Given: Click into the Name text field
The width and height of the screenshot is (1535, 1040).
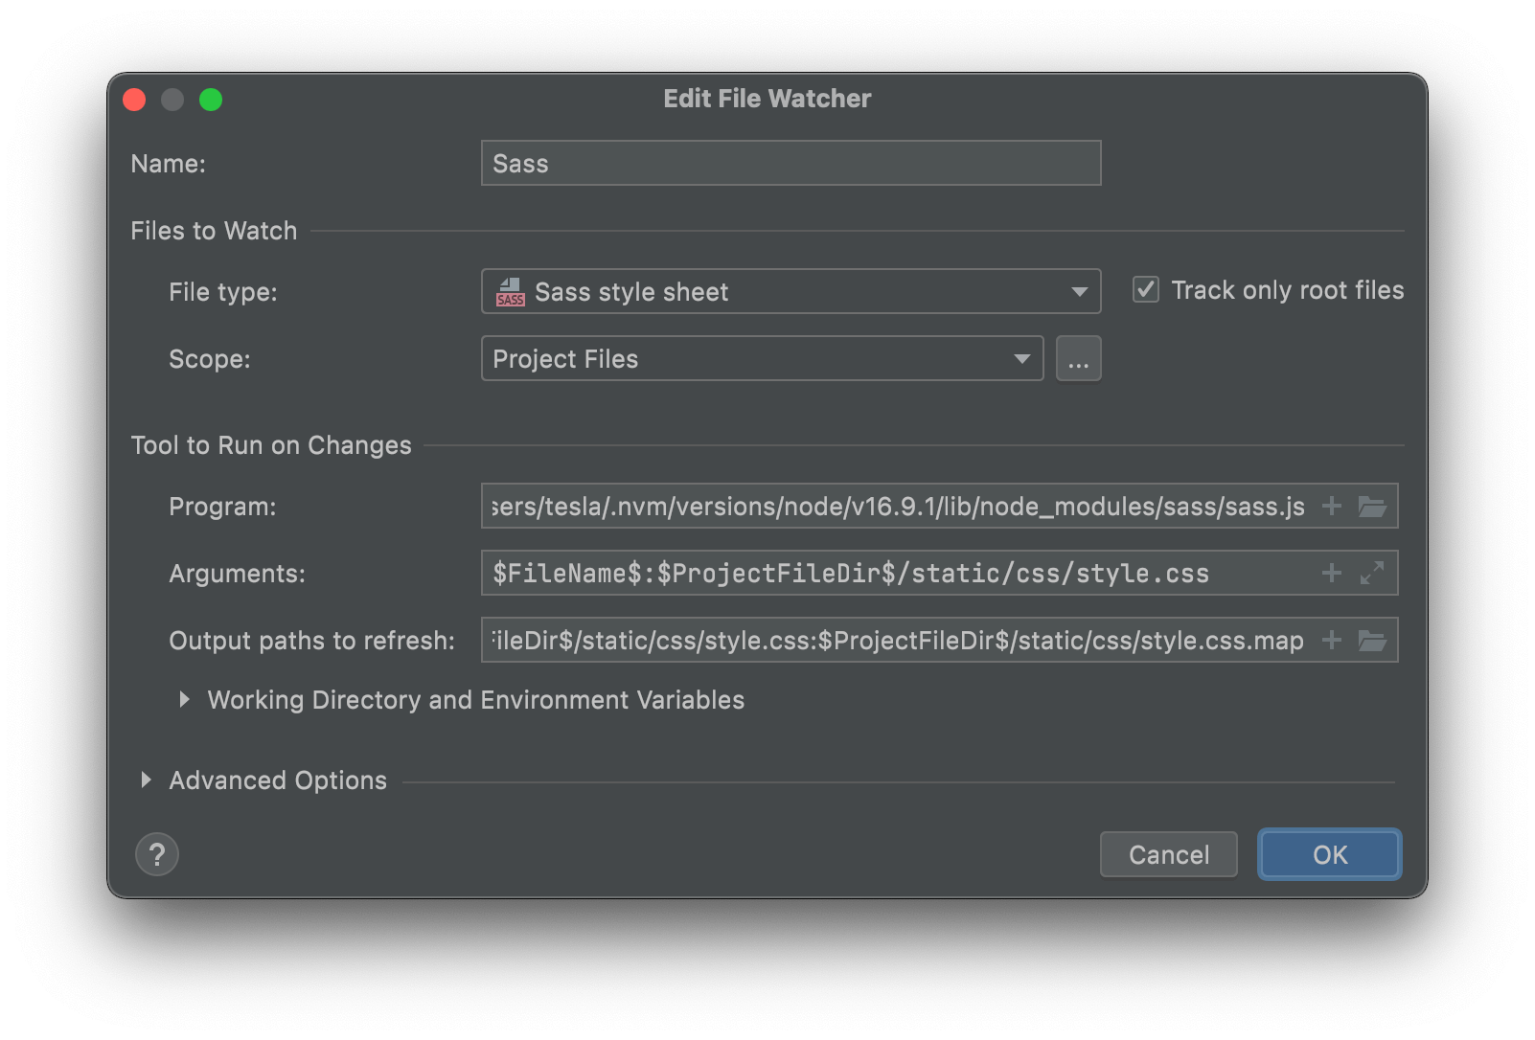Looking at the screenshot, I should click(790, 164).
